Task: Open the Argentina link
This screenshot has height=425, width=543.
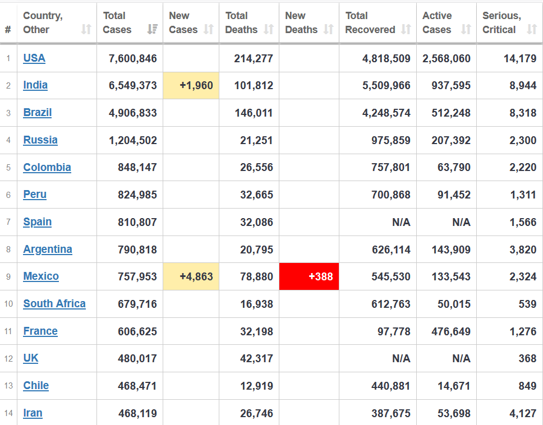Action: click(48, 249)
